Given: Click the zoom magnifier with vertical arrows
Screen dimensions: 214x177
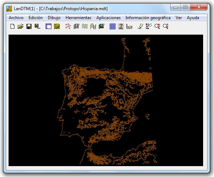Looking at the screenshot, I should [x=166, y=26].
